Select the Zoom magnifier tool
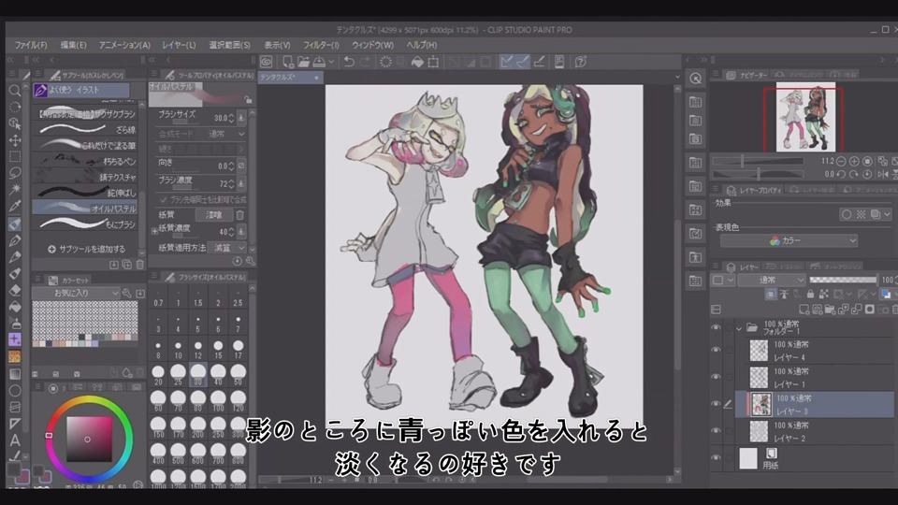The image size is (898, 505). coord(16,91)
